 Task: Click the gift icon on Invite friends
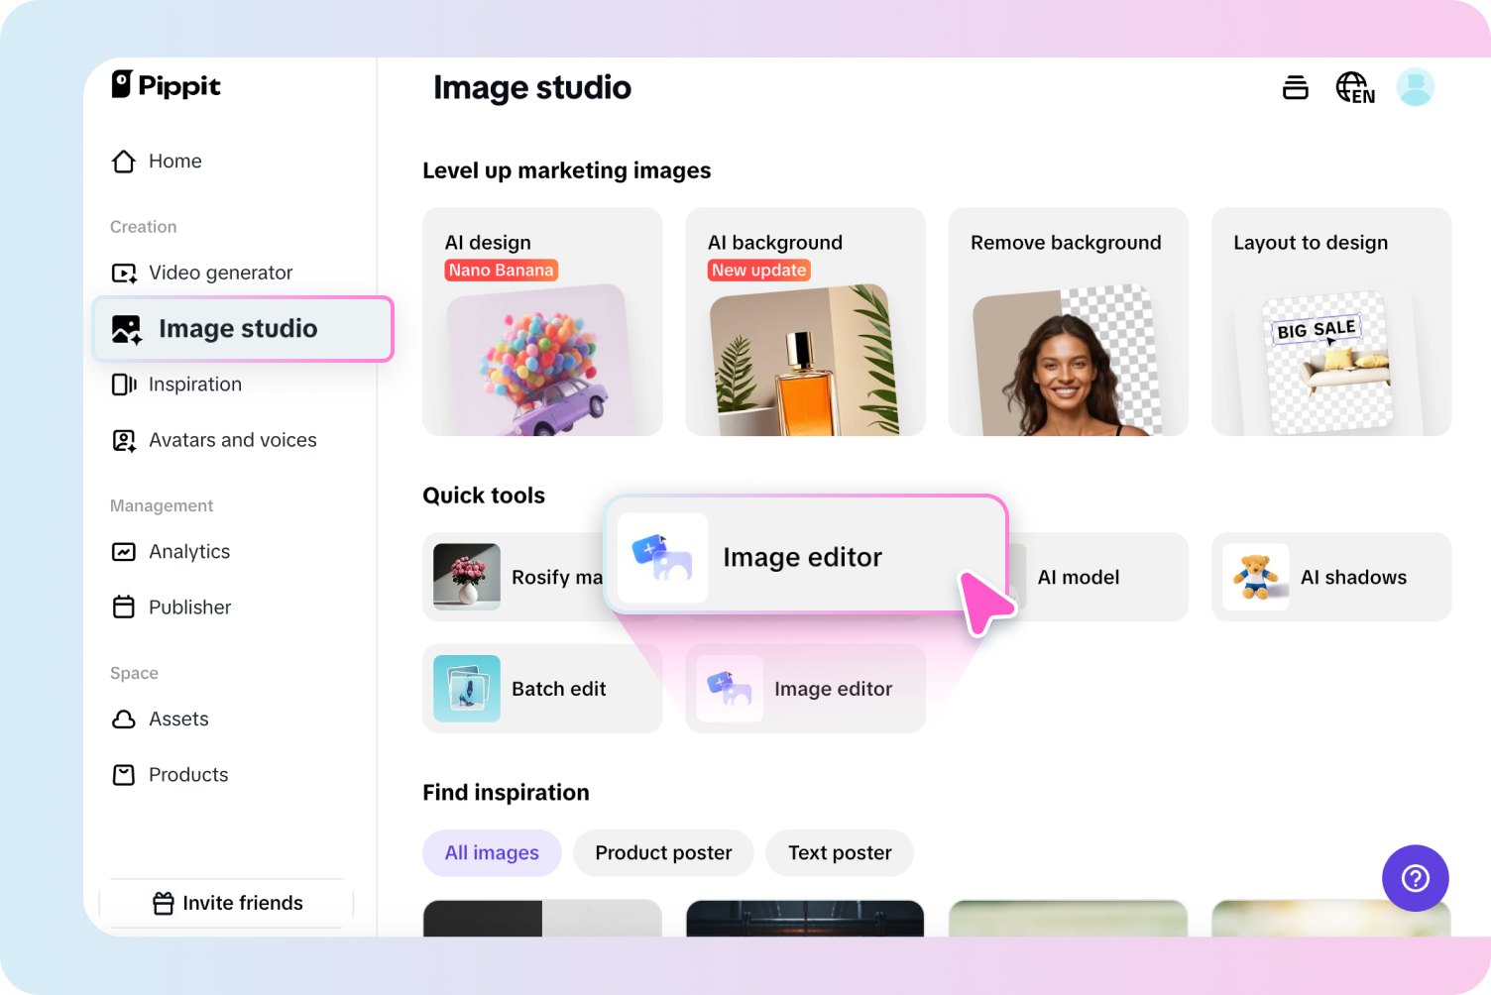tap(164, 903)
